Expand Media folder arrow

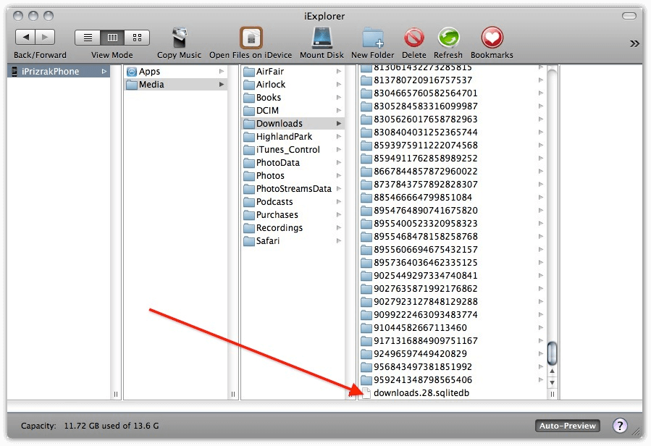tap(222, 84)
